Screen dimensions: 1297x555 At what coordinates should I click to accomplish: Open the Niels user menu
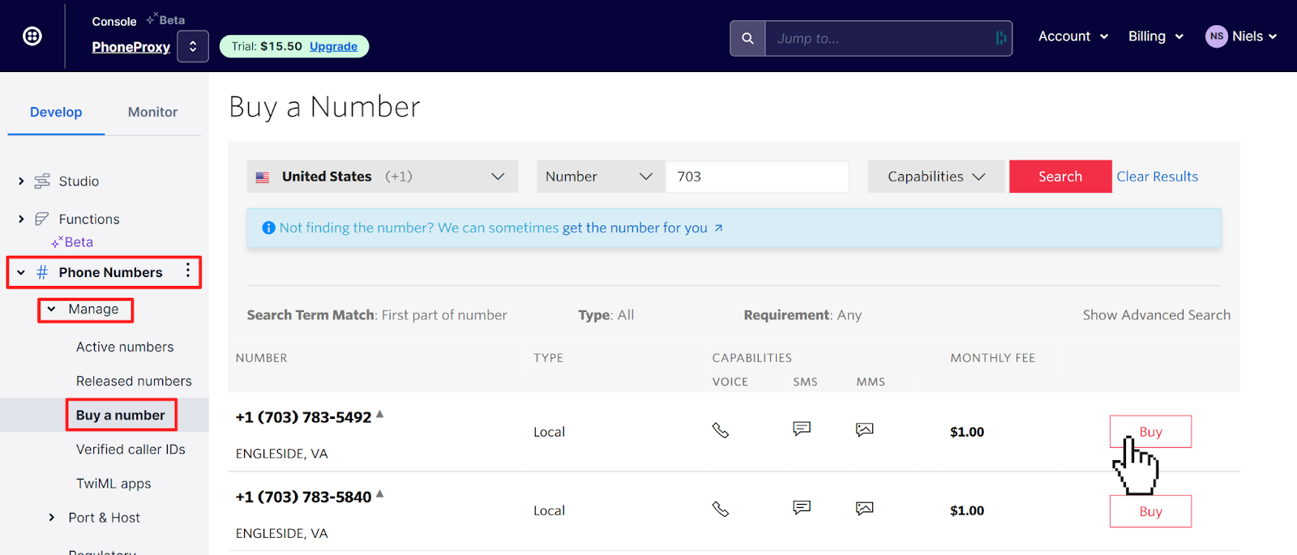[x=1241, y=36]
